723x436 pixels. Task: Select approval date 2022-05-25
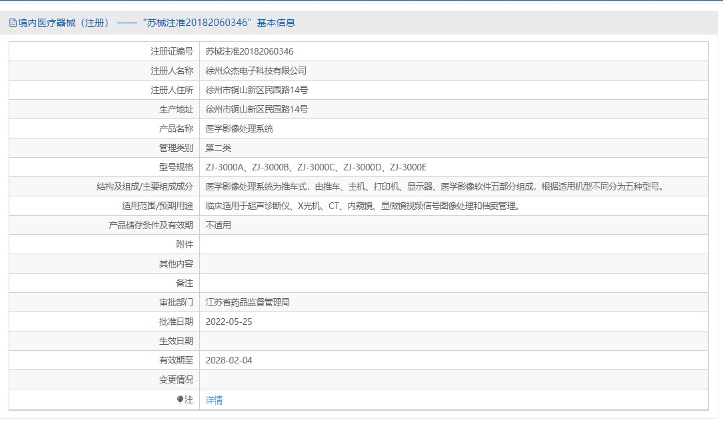click(x=229, y=322)
